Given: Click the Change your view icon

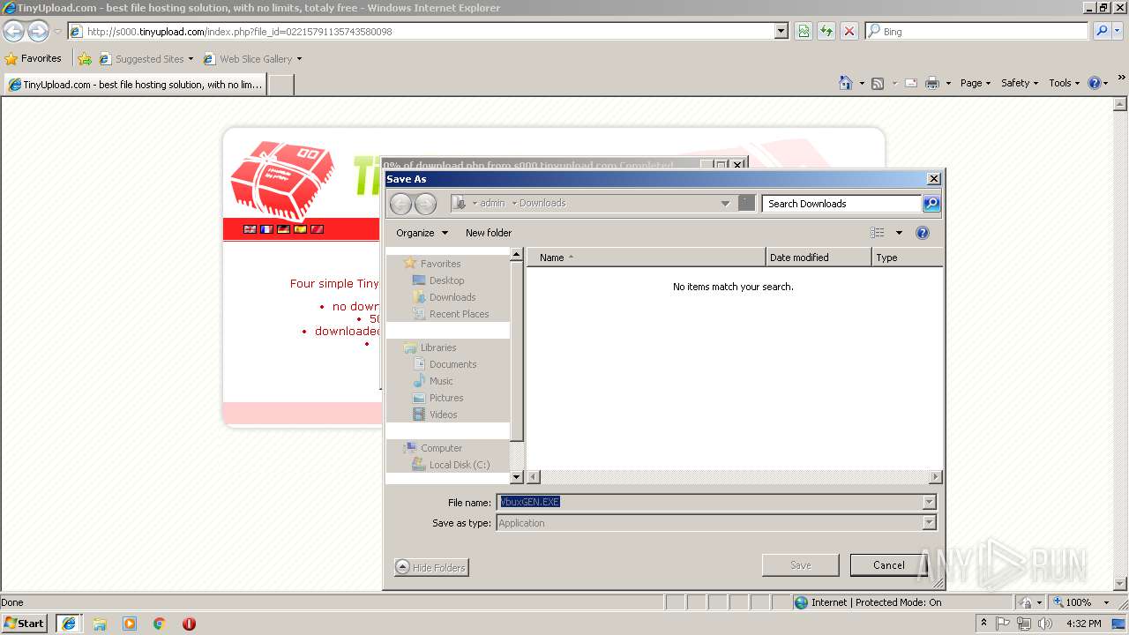Looking at the screenshot, I should pos(877,233).
